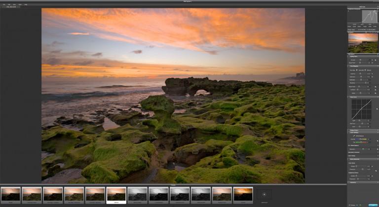Select Automatic dynamic range option
Viewport: 379px width, 207px height.
pyautogui.click(x=360, y=70)
